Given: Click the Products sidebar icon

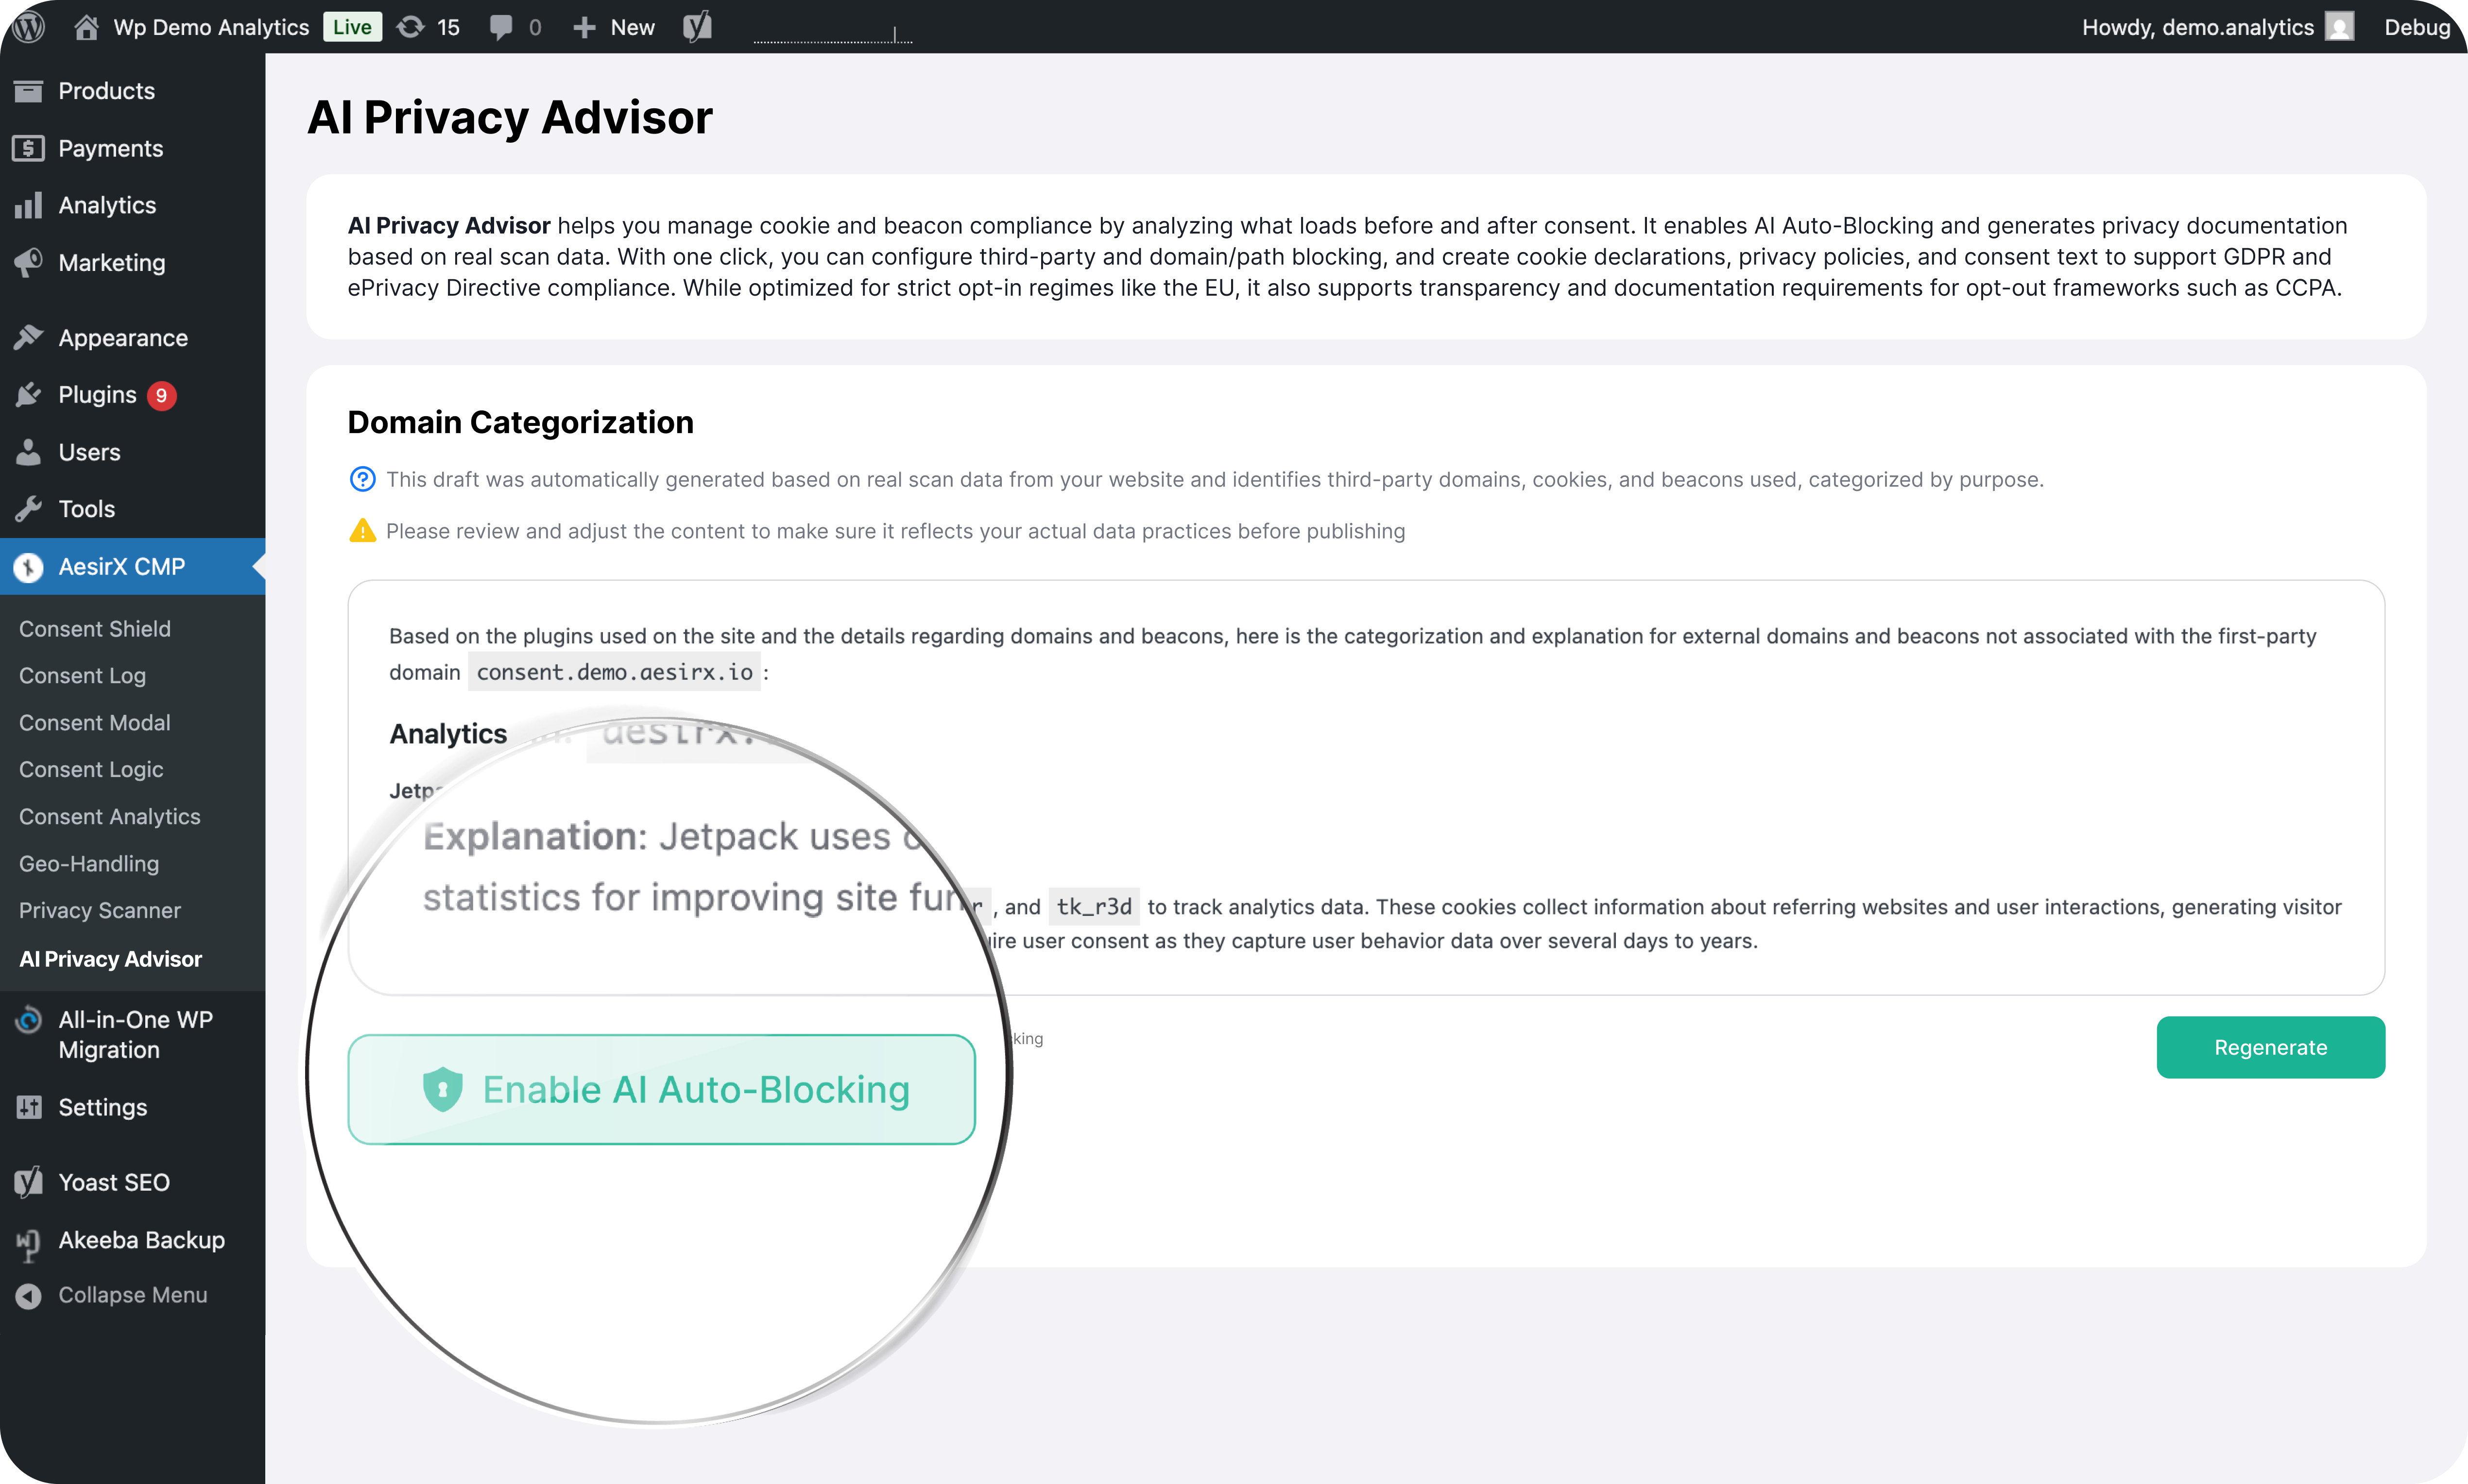Looking at the screenshot, I should [28, 91].
